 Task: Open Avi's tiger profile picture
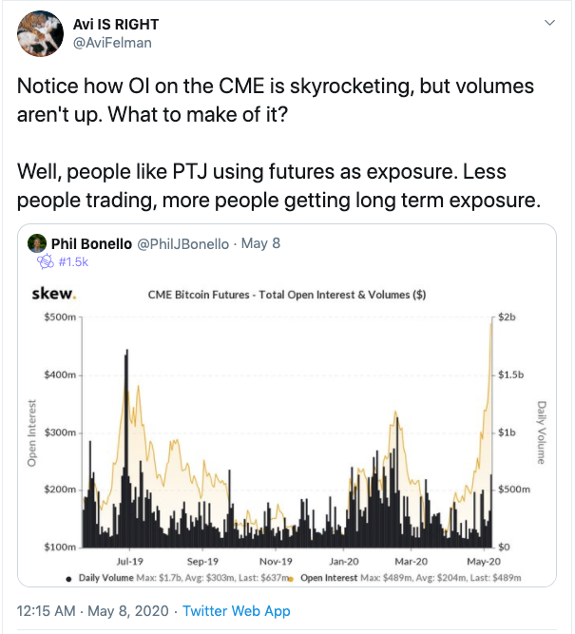[x=40, y=34]
